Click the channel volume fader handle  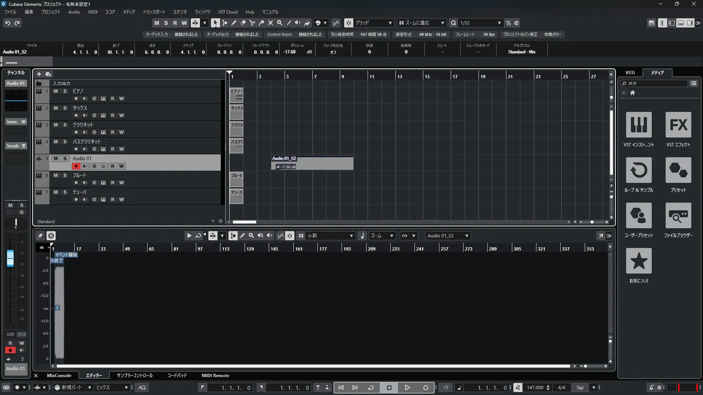coord(10,258)
